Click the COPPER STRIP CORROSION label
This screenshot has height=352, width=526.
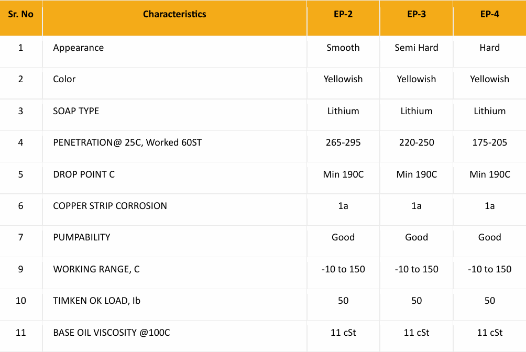[x=109, y=206]
